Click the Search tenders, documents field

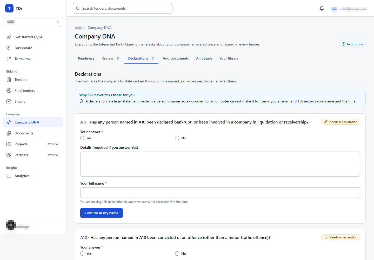[x=123, y=8]
